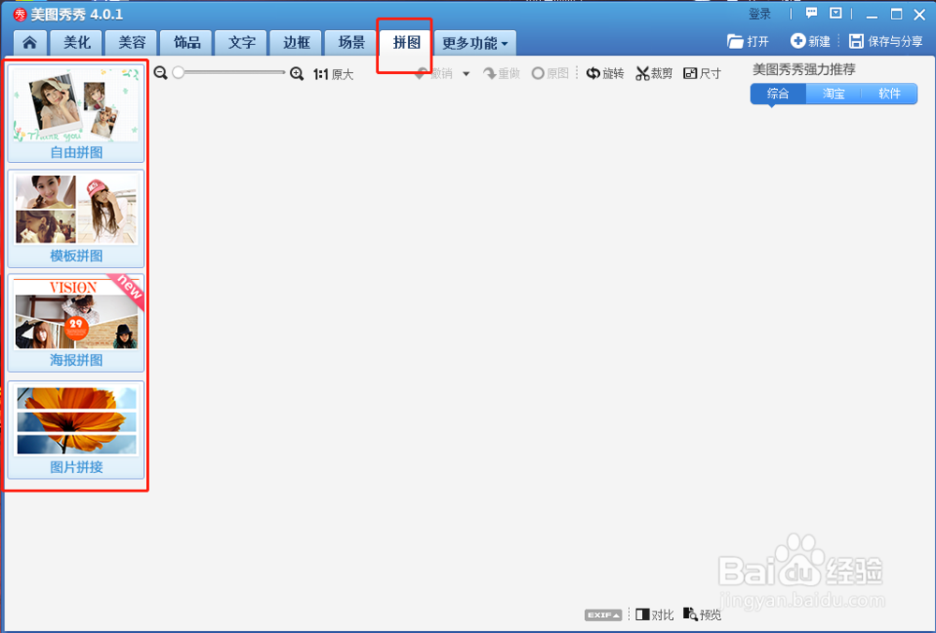This screenshot has height=633, width=936.
Task: Expand the undo history dropdown arrow
Action: click(x=466, y=74)
